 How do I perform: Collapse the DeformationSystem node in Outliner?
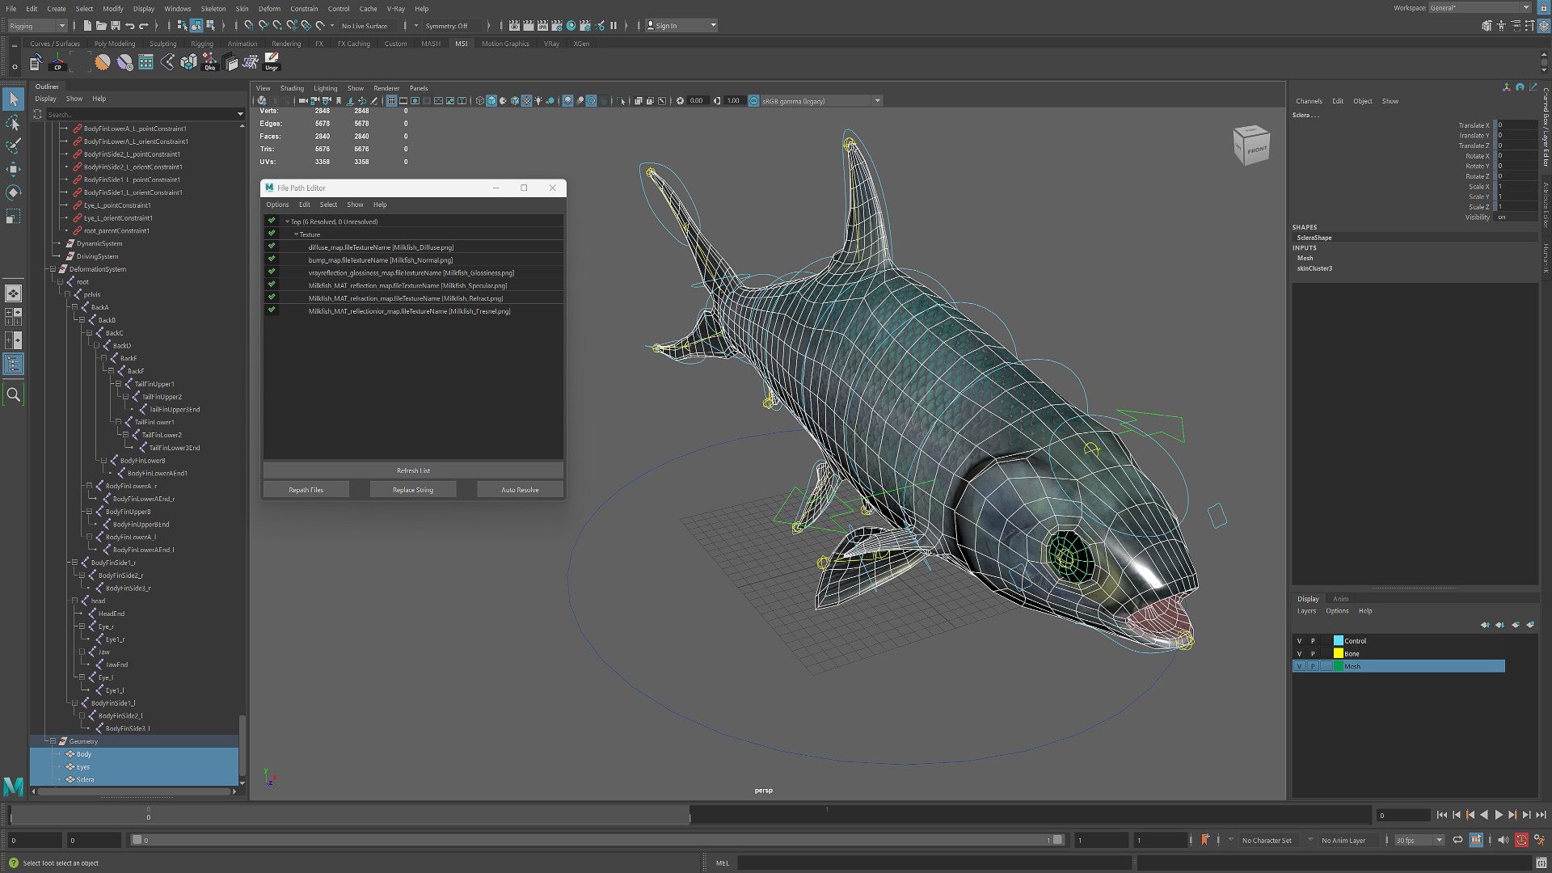53,269
